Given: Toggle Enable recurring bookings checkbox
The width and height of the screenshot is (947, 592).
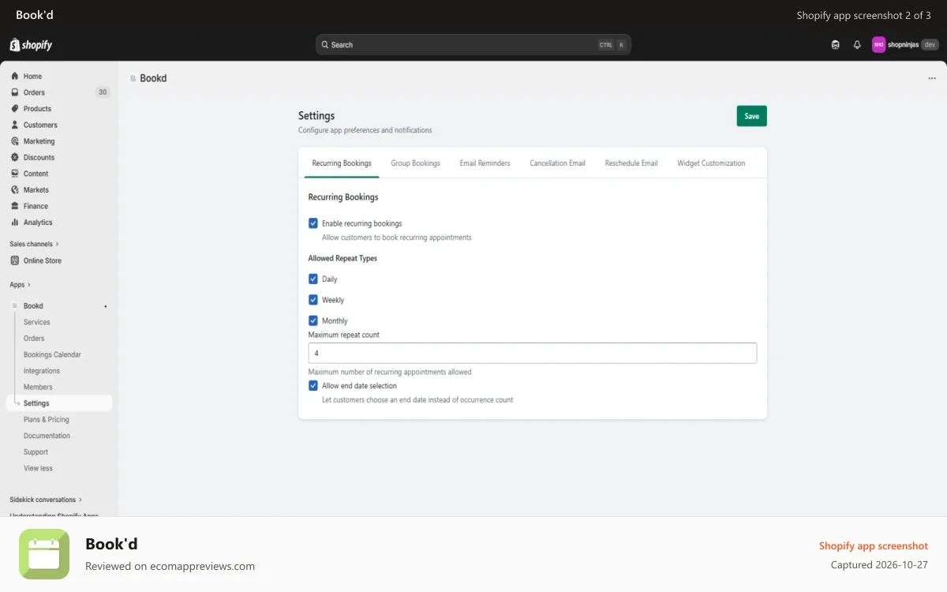Looking at the screenshot, I should click(313, 223).
